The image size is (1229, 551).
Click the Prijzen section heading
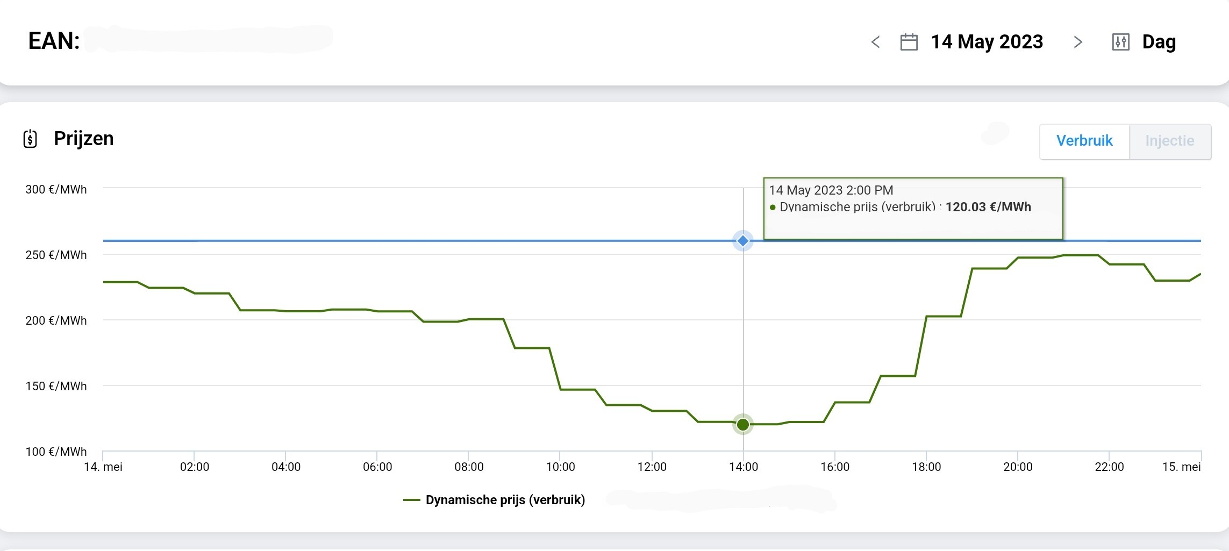pos(84,139)
